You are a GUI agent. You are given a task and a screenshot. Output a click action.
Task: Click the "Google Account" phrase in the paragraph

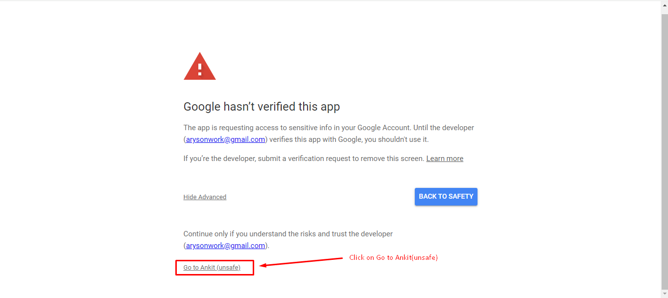click(384, 128)
